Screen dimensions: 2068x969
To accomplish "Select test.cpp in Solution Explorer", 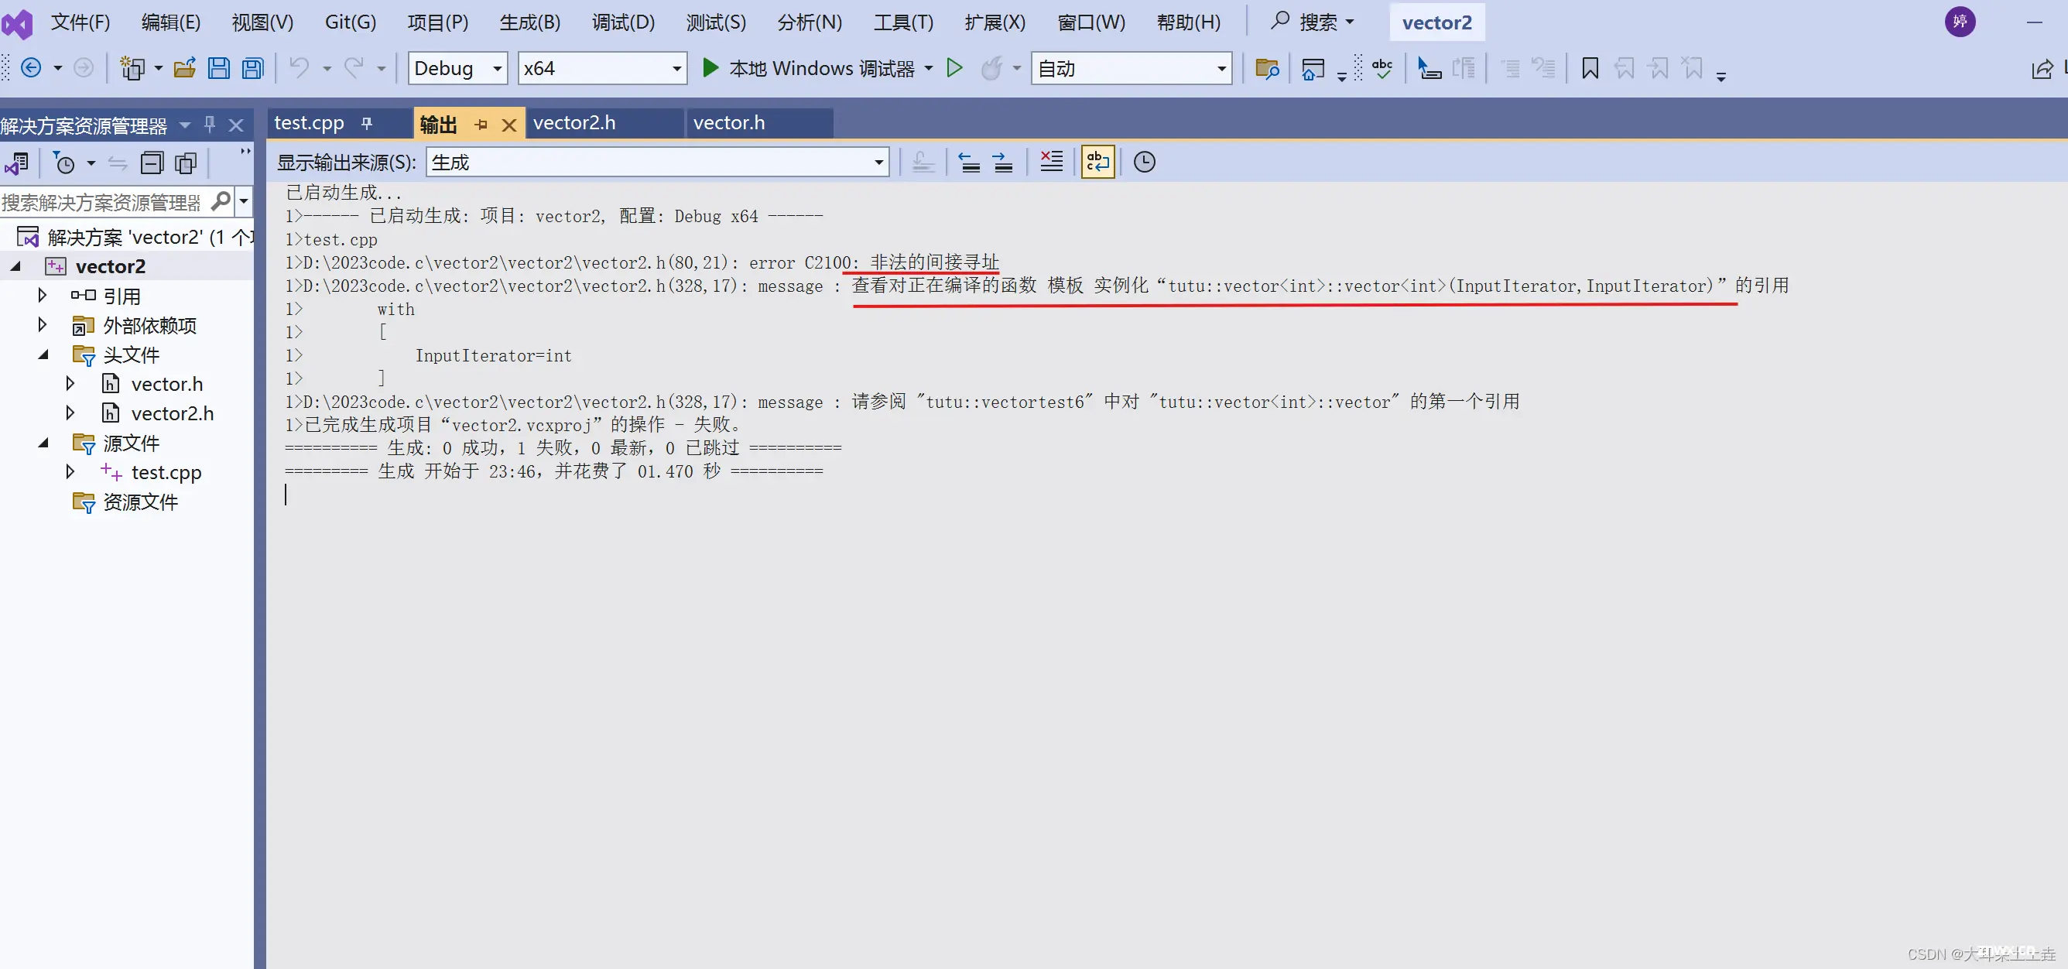I will click(x=166, y=472).
